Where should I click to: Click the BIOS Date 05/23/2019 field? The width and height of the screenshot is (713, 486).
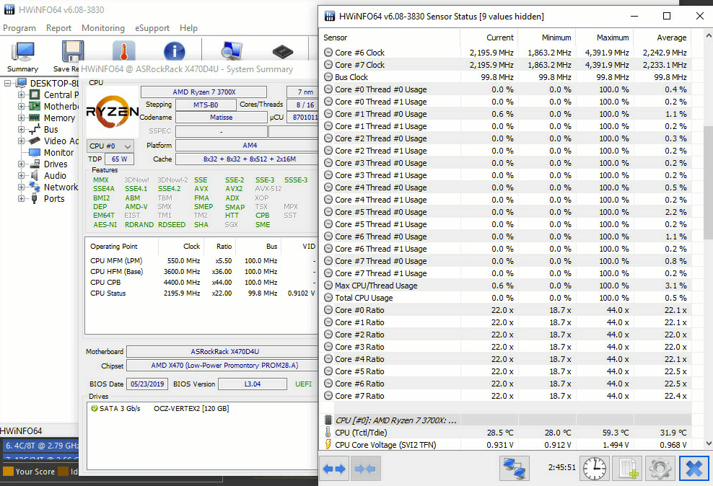(147, 384)
